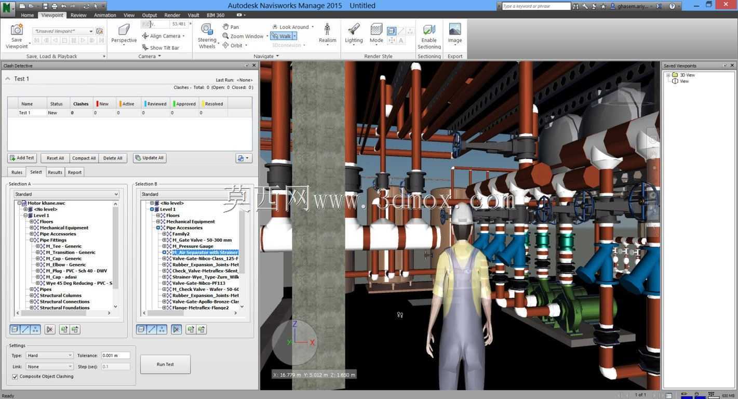Select M_Gate Valve - 50-300 mm in Selection B
The width and height of the screenshot is (738, 399).
(x=202, y=240)
